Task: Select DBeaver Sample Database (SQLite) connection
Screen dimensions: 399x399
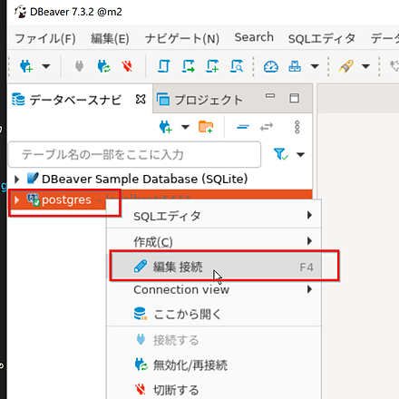Action: (144, 179)
